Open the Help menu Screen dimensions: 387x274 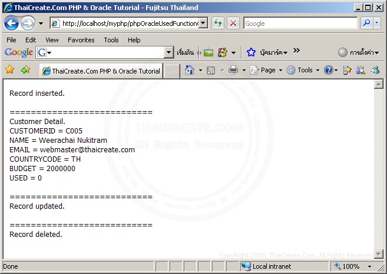[134, 40]
